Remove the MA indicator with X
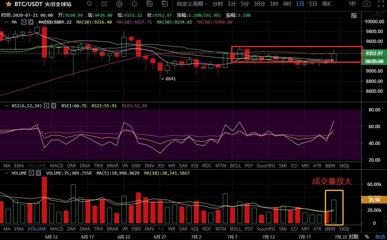Screen dimensions: 387x240 coord(31,22)
